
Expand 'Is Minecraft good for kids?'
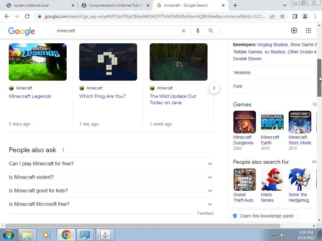111,191
